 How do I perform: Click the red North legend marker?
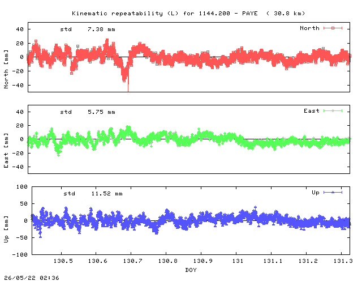pyautogui.click(x=333, y=28)
